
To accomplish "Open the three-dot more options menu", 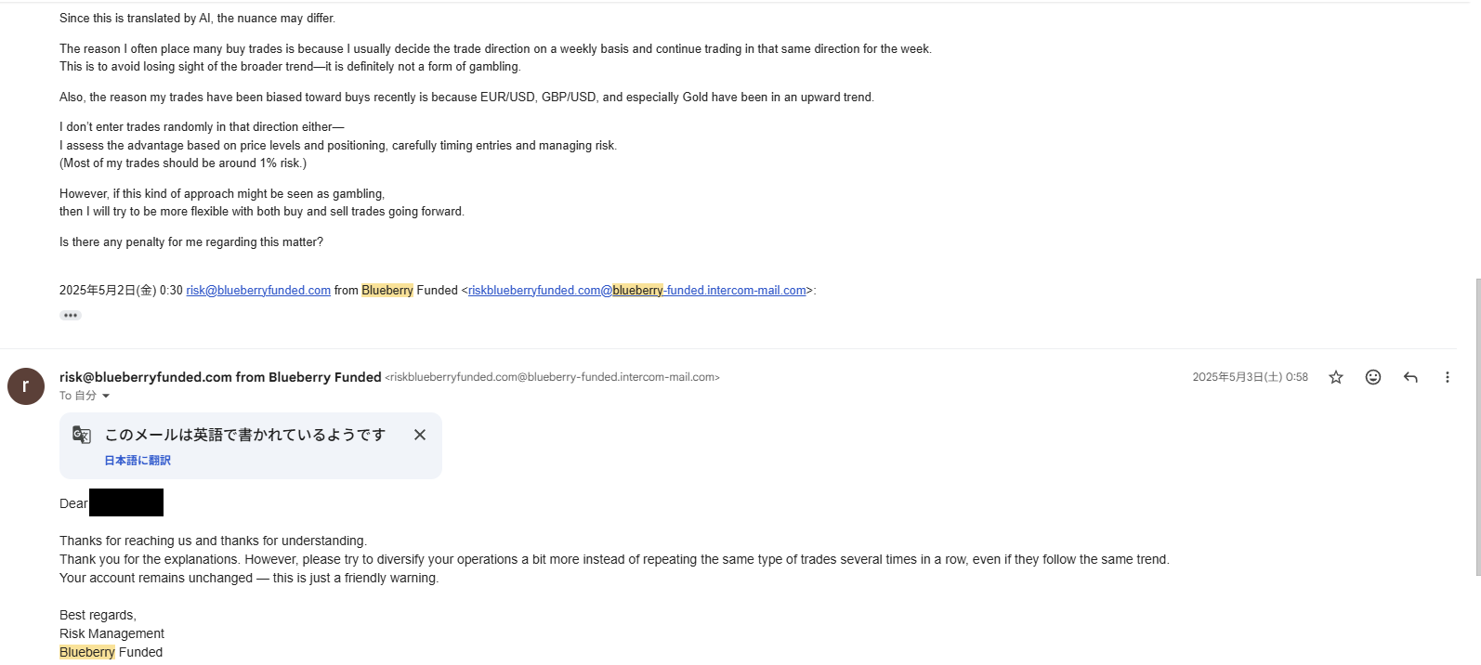I will click(x=1447, y=377).
